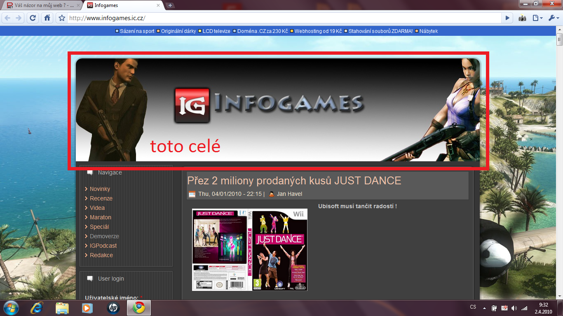Visit the Redakce page
The width and height of the screenshot is (563, 316).
click(x=101, y=255)
